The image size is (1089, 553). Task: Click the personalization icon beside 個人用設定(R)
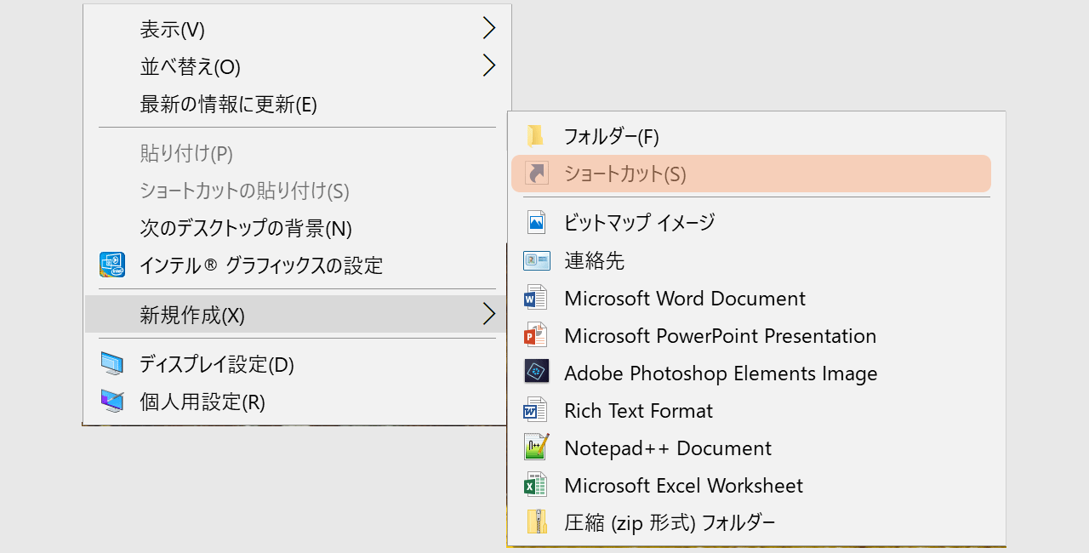(112, 401)
